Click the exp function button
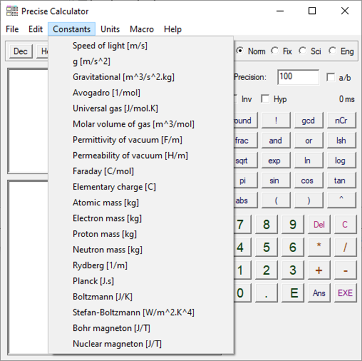This screenshot has height=361, width=362. tap(276, 161)
